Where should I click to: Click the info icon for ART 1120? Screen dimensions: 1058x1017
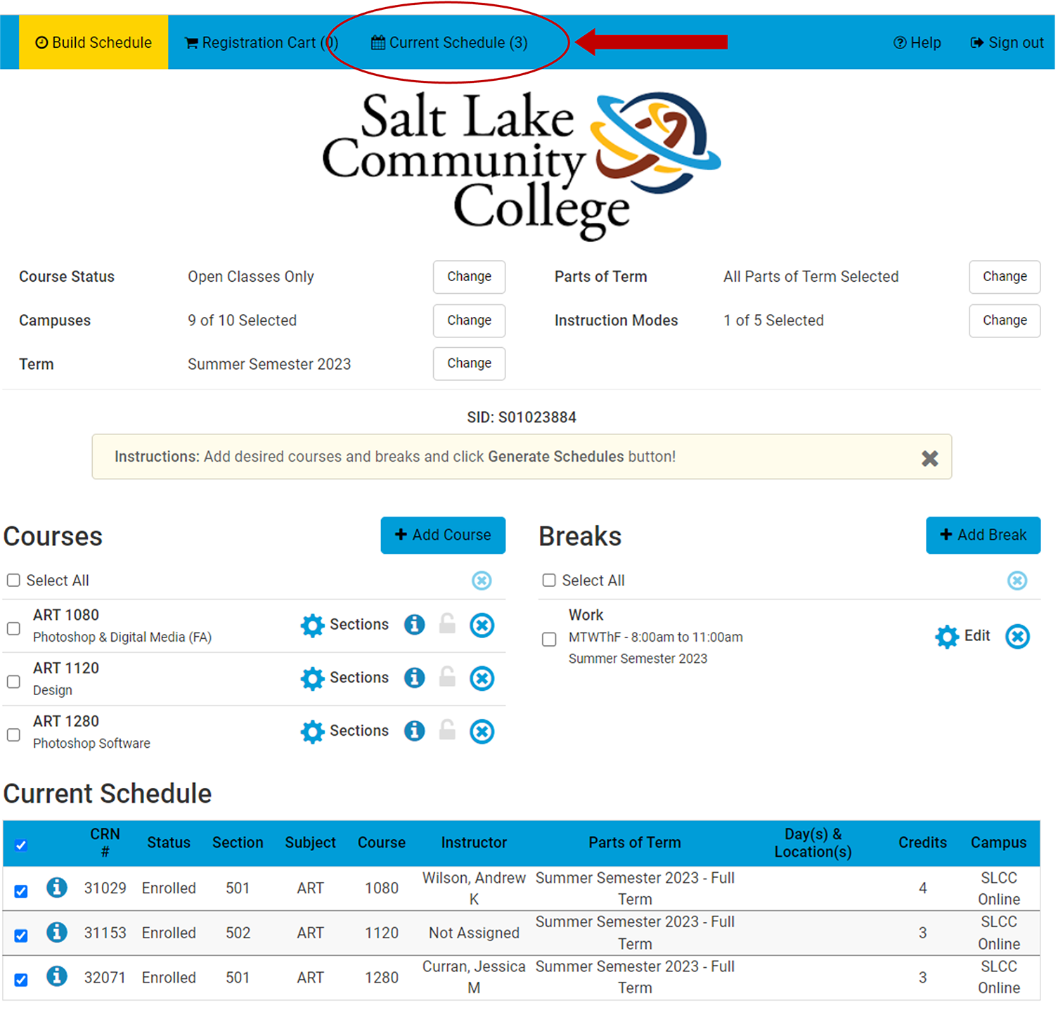click(x=414, y=679)
